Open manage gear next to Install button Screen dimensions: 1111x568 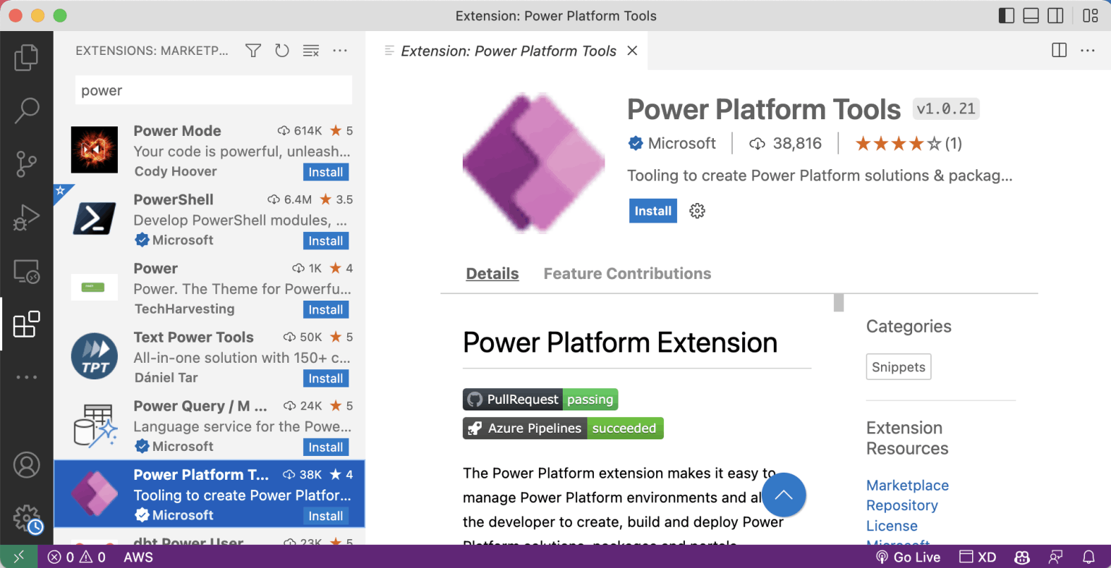[697, 211]
